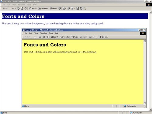Viewport: 152px width, 114px height.
Task: Open File menu in front yellow-page window
Action: [26, 33]
